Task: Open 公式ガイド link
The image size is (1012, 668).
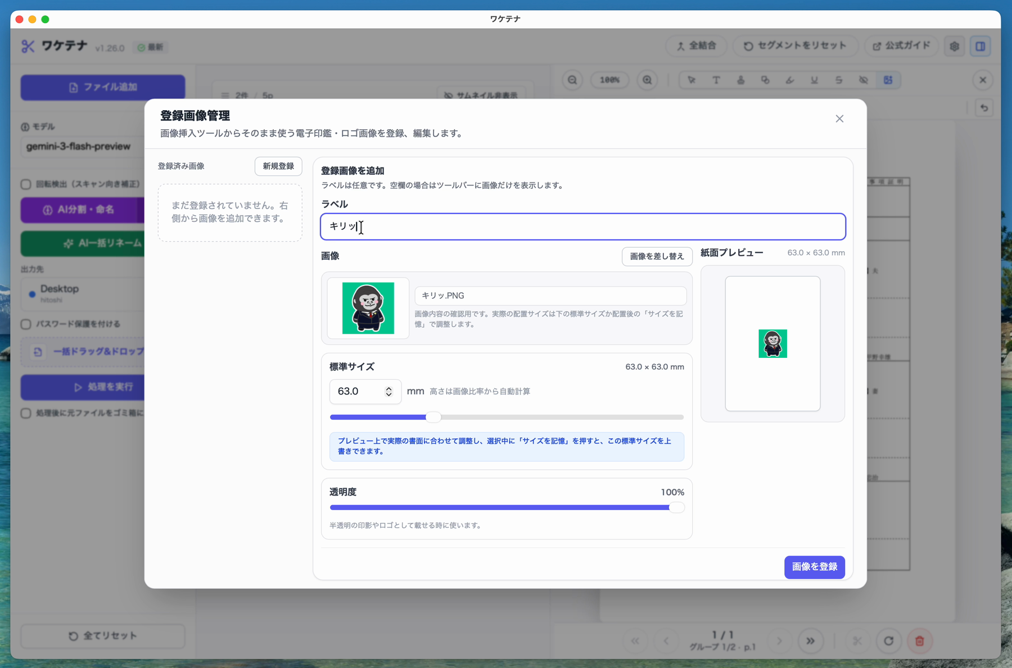Action: tap(902, 46)
